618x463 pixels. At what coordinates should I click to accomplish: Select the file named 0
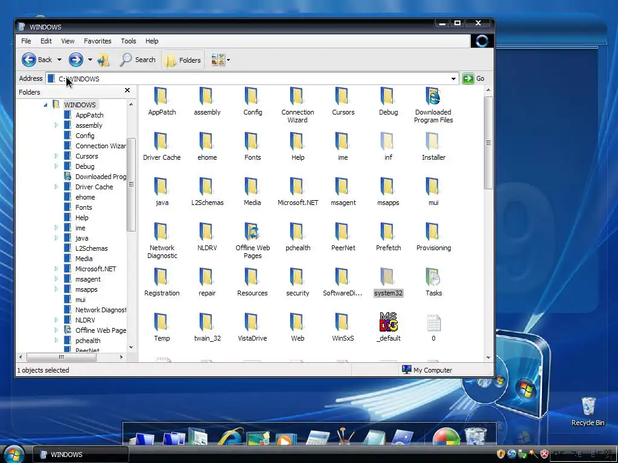point(433,323)
